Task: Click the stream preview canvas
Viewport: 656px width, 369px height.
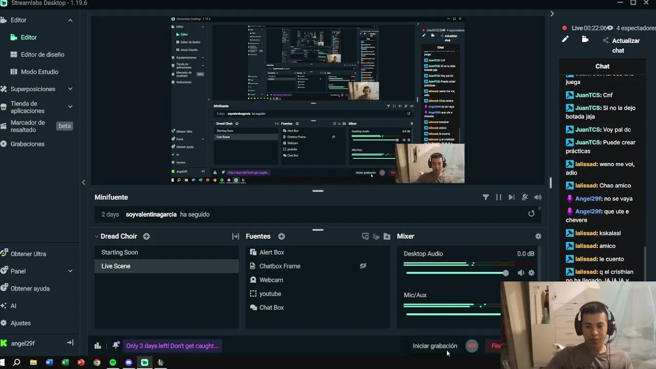Action: [x=318, y=100]
